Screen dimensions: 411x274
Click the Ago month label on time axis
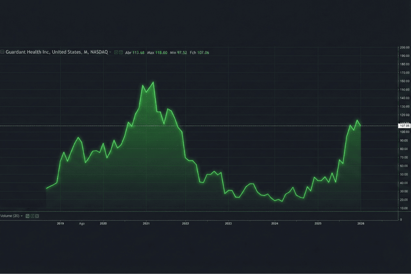(82, 223)
